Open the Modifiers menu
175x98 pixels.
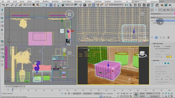(46, 1)
